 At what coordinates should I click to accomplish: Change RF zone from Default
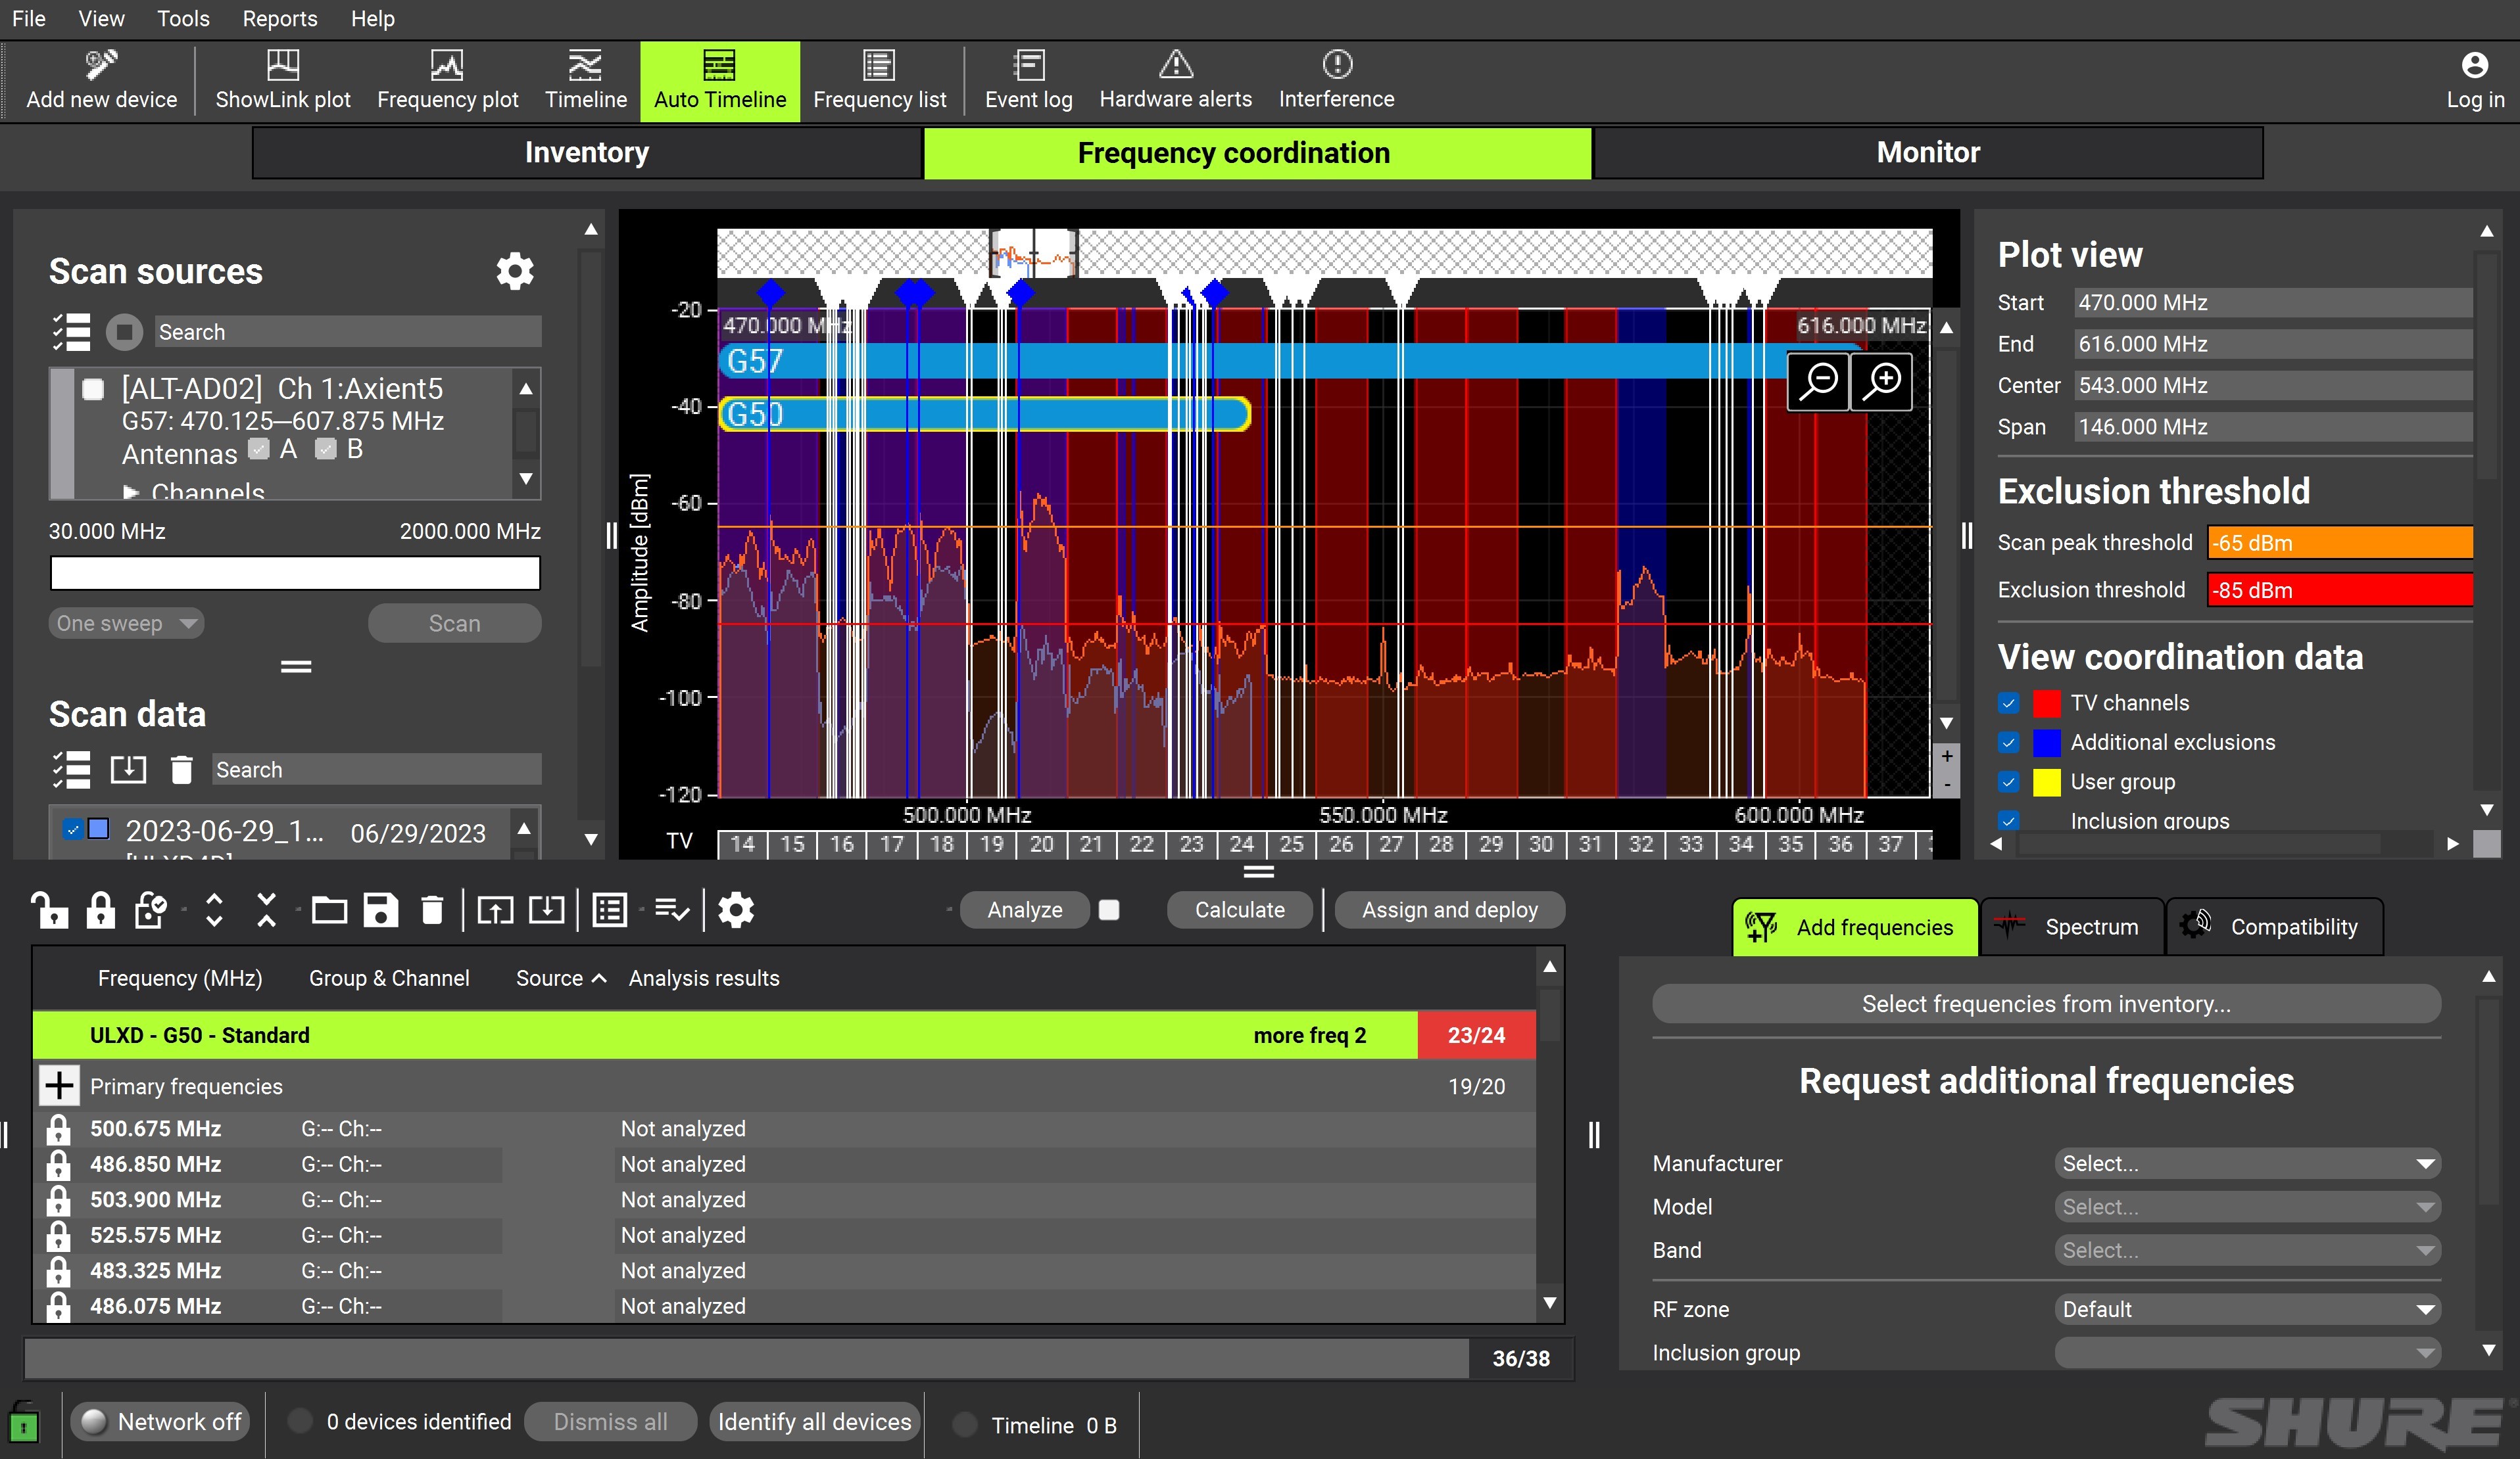[x=2246, y=1309]
